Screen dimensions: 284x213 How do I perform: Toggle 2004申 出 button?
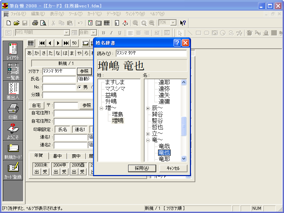(x=56, y=172)
